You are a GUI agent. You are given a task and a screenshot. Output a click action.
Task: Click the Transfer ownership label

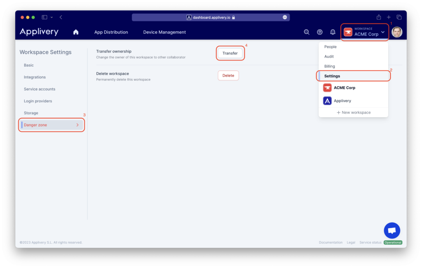coord(114,51)
